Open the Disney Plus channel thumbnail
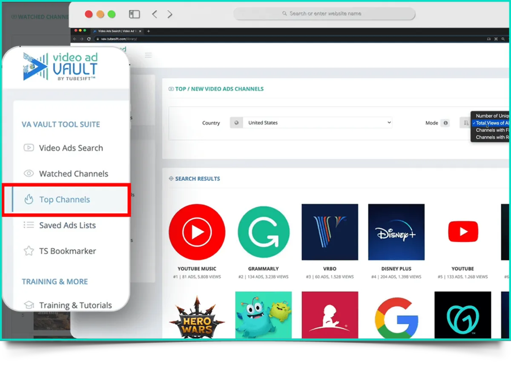This screenshot has width=511, height=371. point(396,232)
